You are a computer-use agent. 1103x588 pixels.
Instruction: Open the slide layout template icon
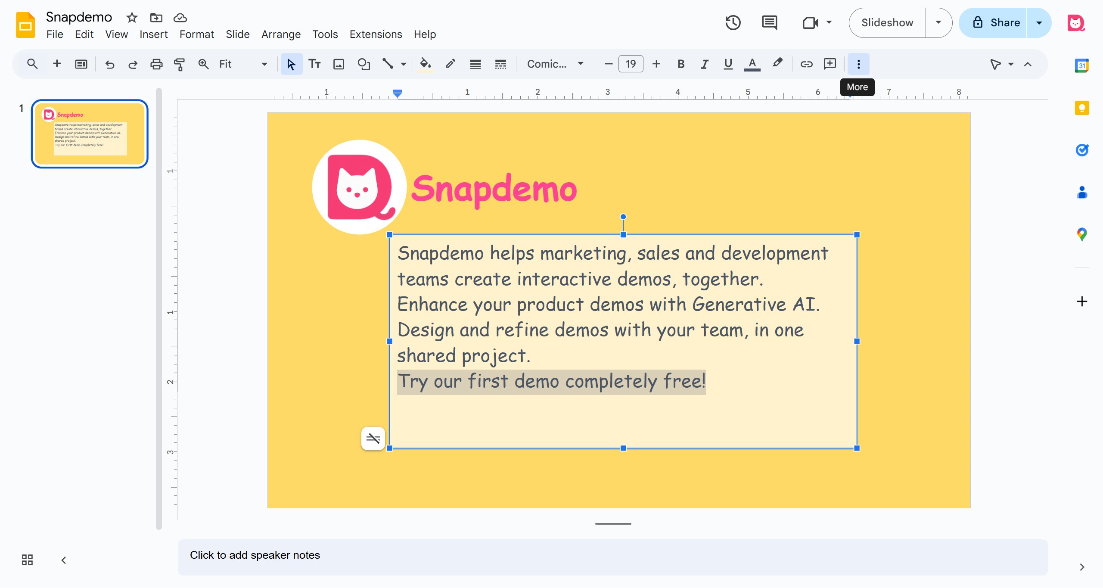click(81, 64)
